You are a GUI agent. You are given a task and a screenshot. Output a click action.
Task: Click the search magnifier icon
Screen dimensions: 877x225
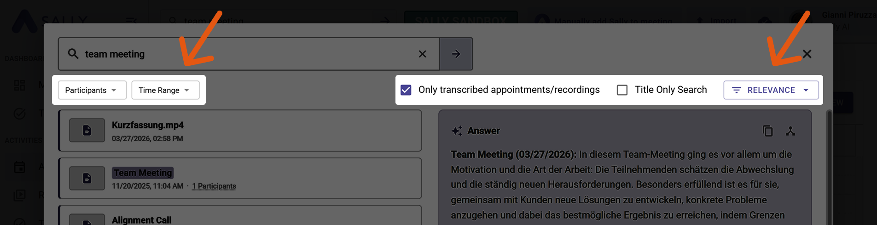pyautogui.click(x=73, y=54)
